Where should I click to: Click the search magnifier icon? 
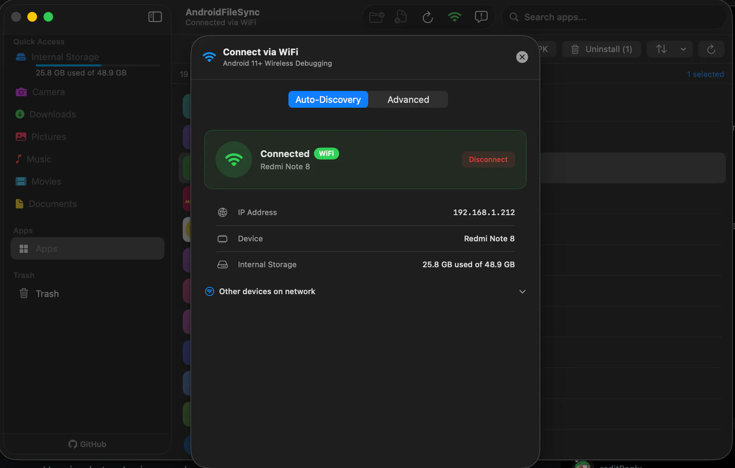pos(513,17)
